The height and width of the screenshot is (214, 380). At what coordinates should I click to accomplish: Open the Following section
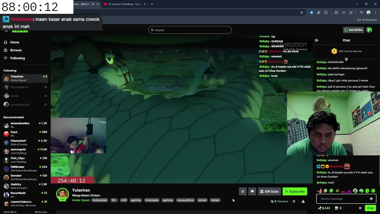[14, 58]
